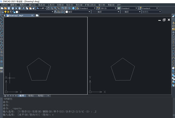Click the Cut scissors icon
The image size is (175, 118).
point(24,8)
